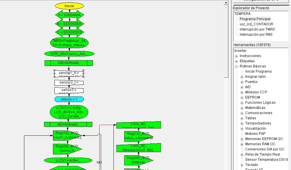Screen dimensions: 291x170
Task: Select the sensor1_h EEPROM block
Action: tap(69, 73)
